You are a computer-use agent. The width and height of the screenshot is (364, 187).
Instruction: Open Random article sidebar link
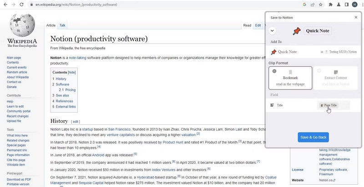16,72
